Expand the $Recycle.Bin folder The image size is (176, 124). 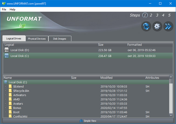point(5,91)
